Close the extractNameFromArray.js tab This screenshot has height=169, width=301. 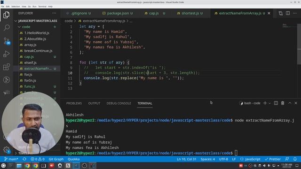point(269,13)
